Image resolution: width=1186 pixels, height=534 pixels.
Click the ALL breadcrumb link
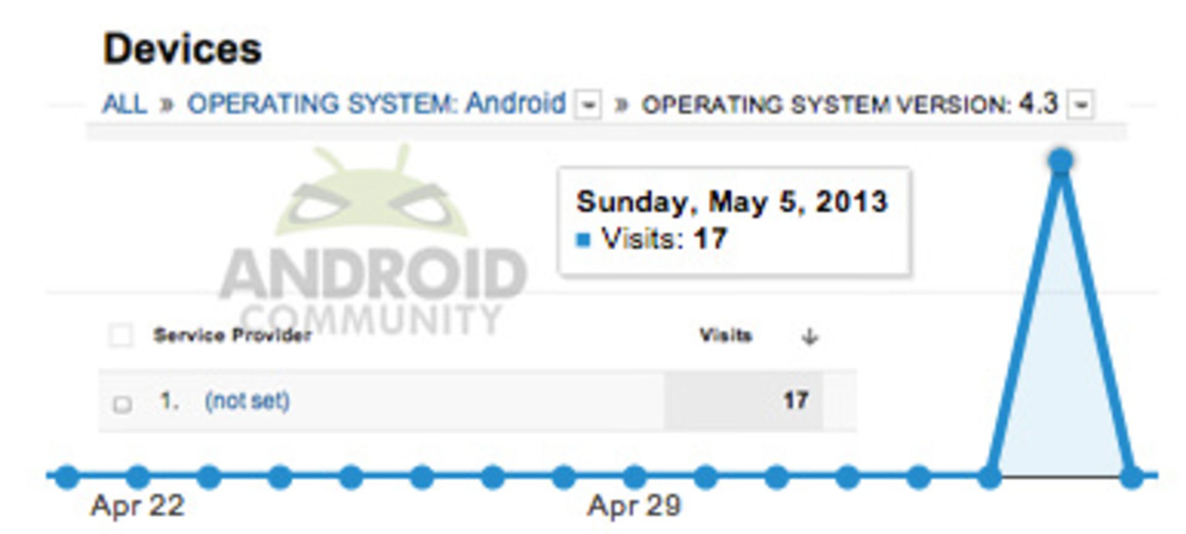(x=124, y=104)
